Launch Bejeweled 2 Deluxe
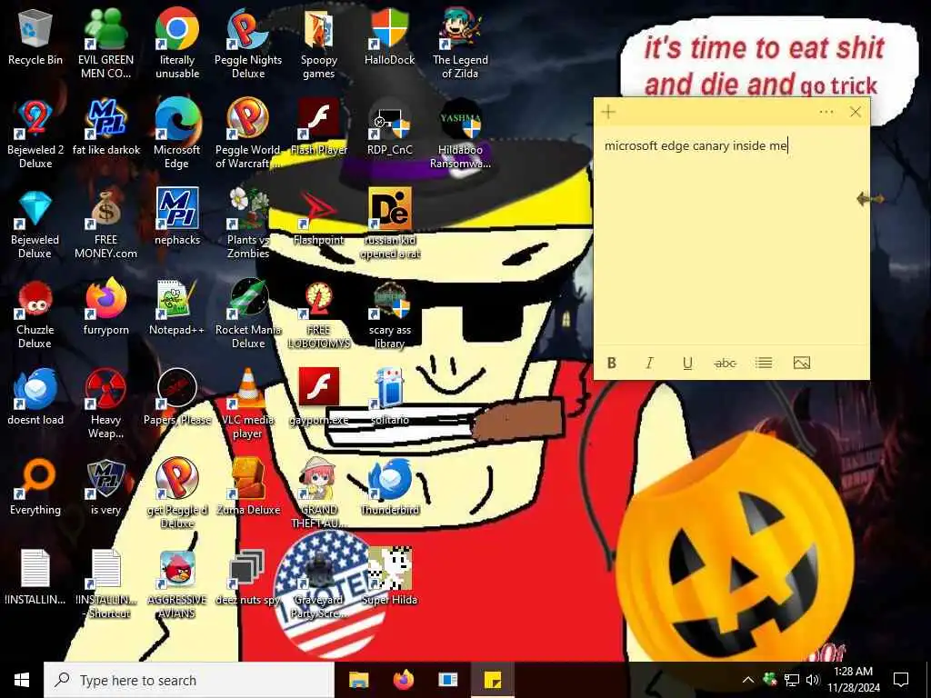Image resolution: width=931 pixels, height=698 pixels. coord(35,134)
